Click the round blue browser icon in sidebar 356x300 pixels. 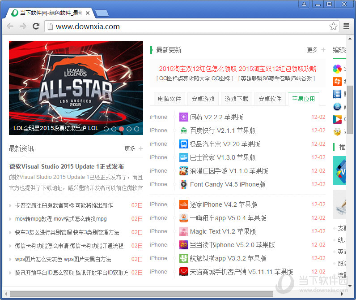(337, 107)
